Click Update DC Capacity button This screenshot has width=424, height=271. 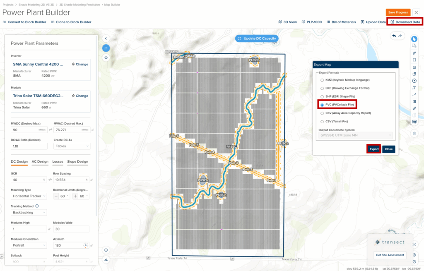(x=257, y=38)
